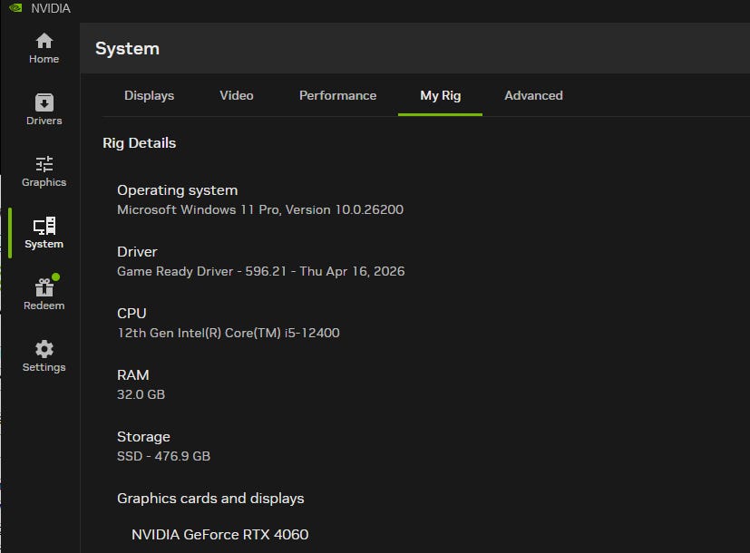Click the Game Ready Driver version line
The width and height of the screenshot is (750, 553).
tap(260, 271)
